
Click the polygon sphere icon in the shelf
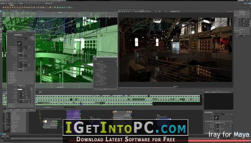pyautogui.click(x=3, y=8)
